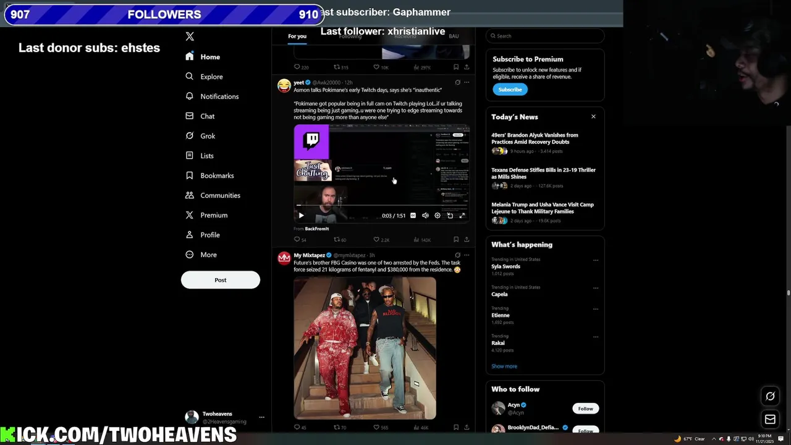Open the floating Grok button

[x=770, y=396]
